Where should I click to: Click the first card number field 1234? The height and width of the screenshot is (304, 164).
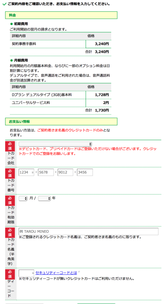click(26, 172)
